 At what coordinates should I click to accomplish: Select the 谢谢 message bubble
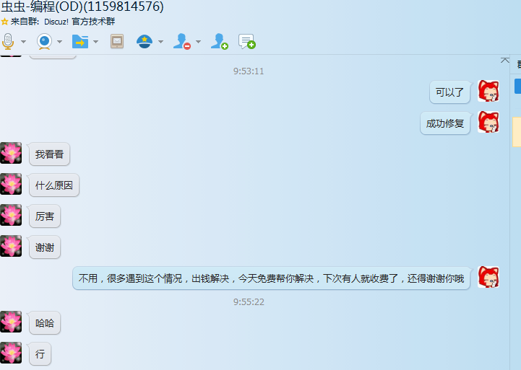(45, 247)
